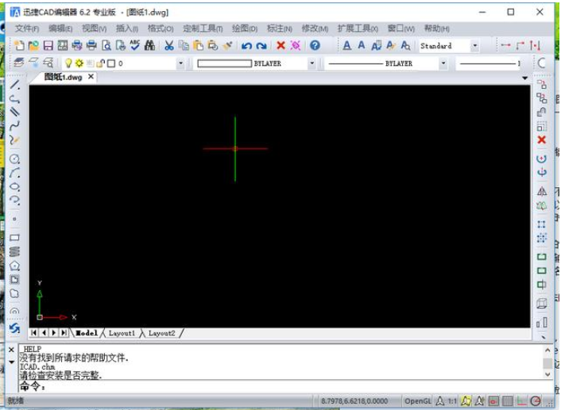
Task: Create a new drawing with New icon
Action: click(19, 45)
